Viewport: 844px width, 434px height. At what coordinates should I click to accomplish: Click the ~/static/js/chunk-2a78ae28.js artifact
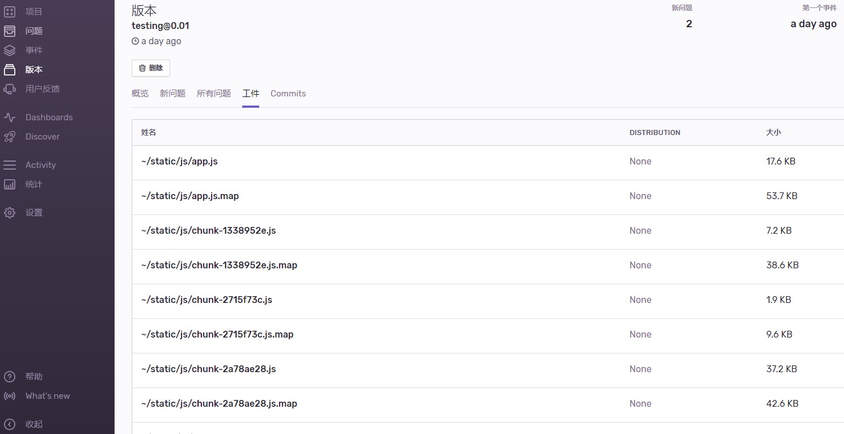[209, 369]
